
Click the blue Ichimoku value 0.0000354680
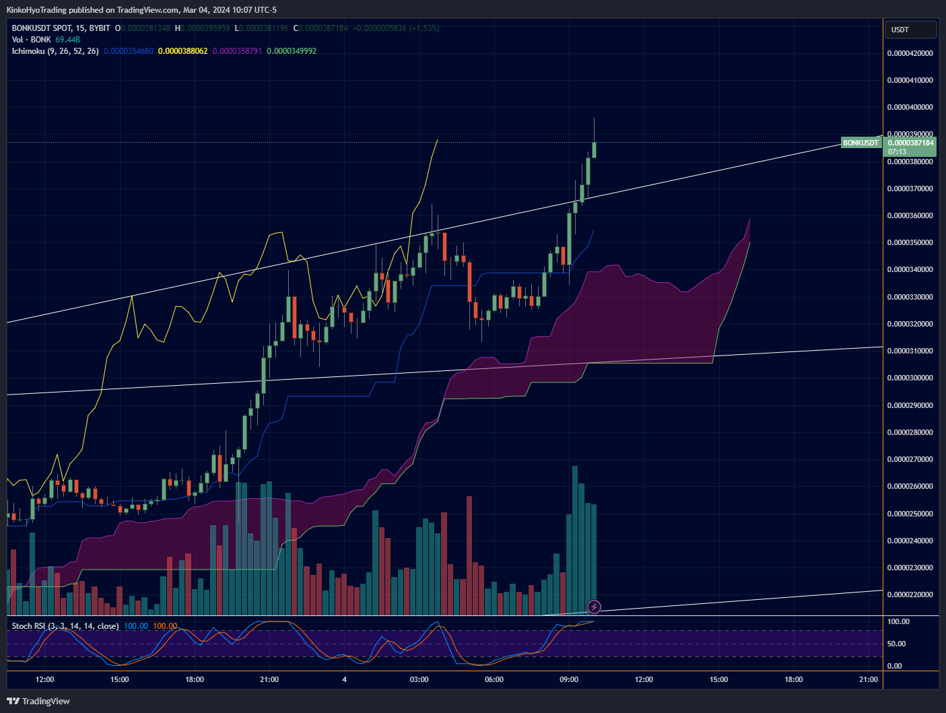click(x=129, y=51)
